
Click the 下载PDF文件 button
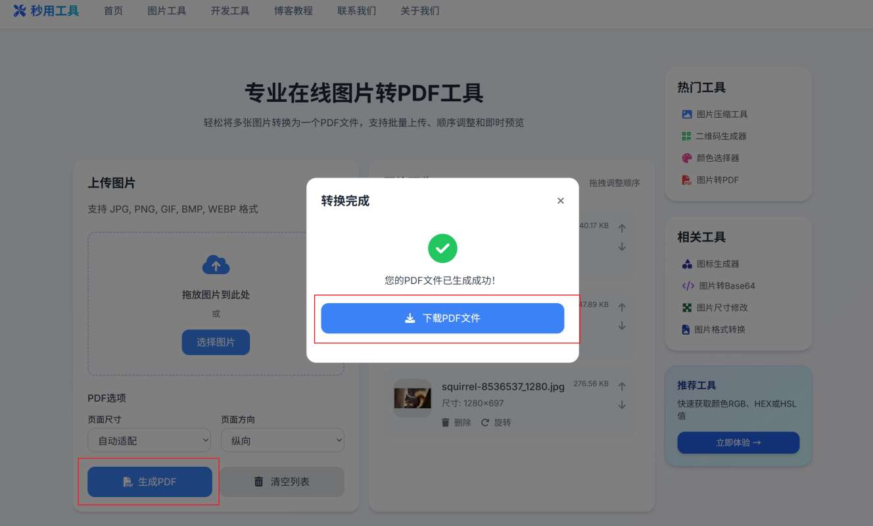(x=442, y=318)
